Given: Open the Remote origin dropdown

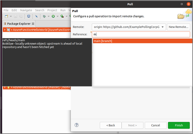Looking at the screenshot, I should pos(129,27).
